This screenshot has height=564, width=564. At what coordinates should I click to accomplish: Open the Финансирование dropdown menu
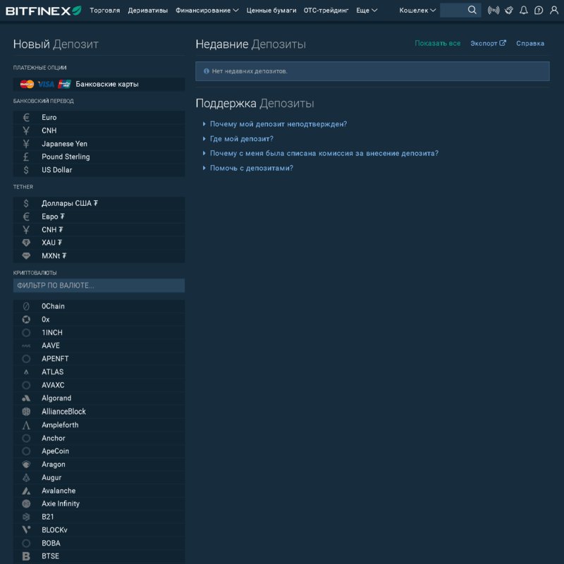point(207,11)
